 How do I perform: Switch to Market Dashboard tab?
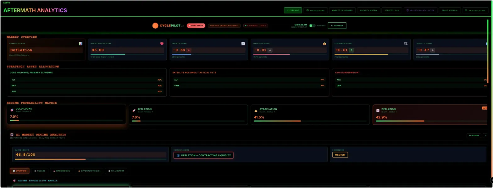pos(343,10)
